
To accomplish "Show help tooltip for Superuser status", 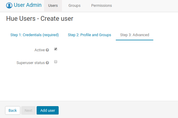I will (47, 63).
